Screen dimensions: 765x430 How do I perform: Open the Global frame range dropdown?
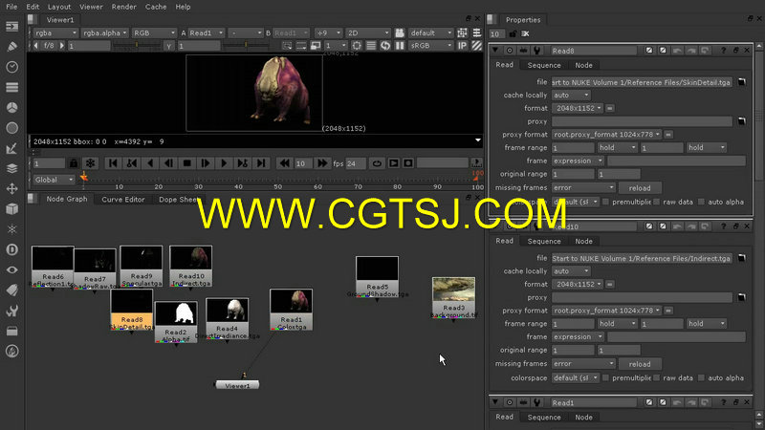54,180
